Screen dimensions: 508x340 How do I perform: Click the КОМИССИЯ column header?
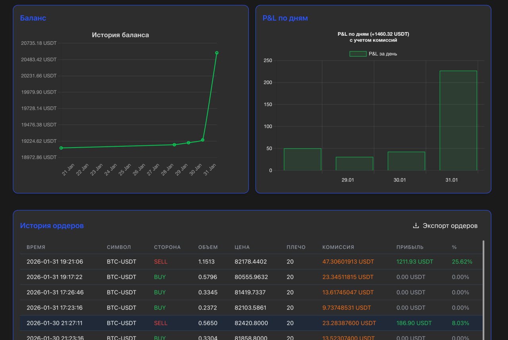click(x=338, y=247)
